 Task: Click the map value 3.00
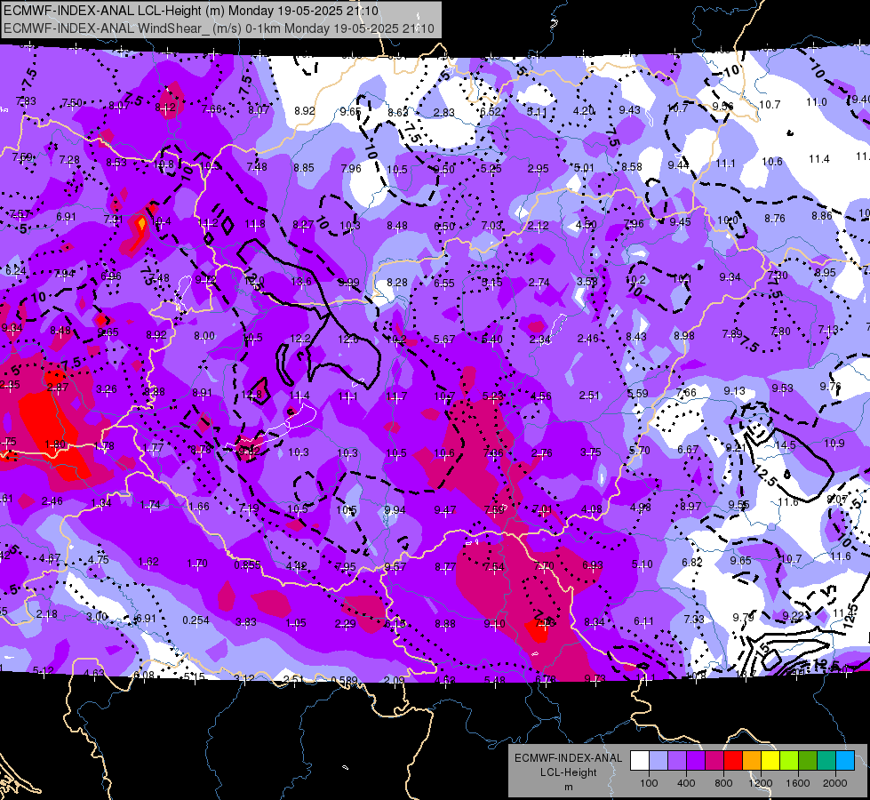[x=97, y=617]
